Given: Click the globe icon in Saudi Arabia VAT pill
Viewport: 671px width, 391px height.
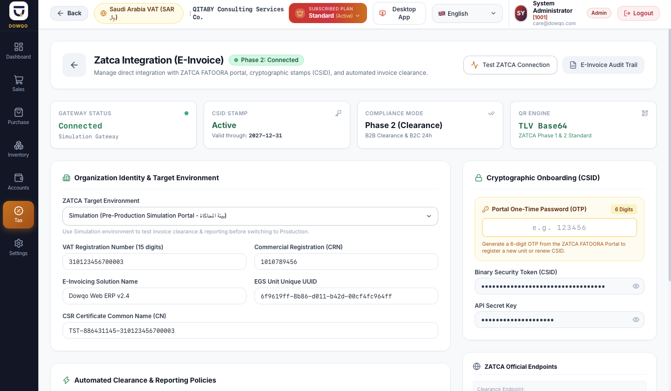Looking at the screenshot, I should 103,13.
